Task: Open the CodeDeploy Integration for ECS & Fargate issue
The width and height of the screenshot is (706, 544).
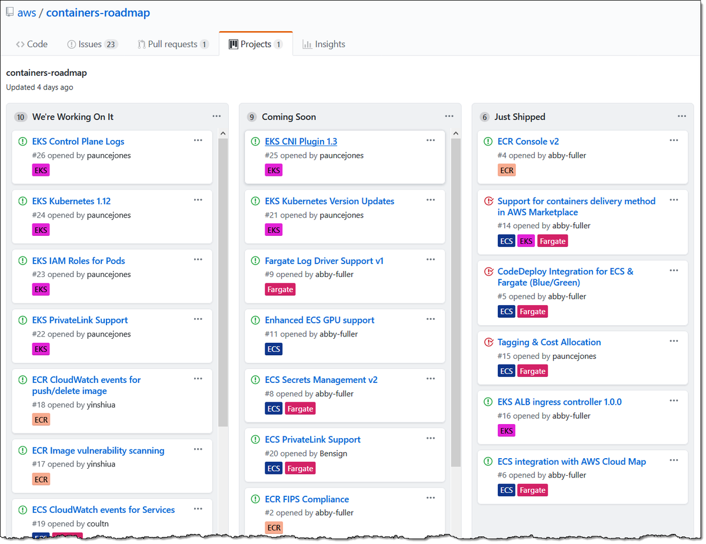Action: click(565, 277)
